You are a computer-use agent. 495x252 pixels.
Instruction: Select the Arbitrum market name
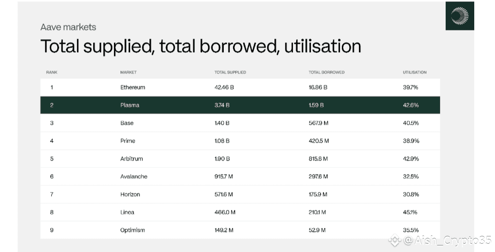pyautogui.click(x=131, y=159)
